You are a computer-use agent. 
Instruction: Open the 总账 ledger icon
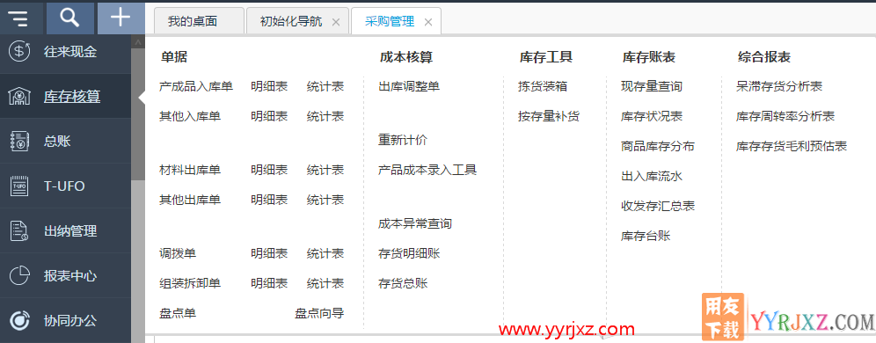(20, 142)
